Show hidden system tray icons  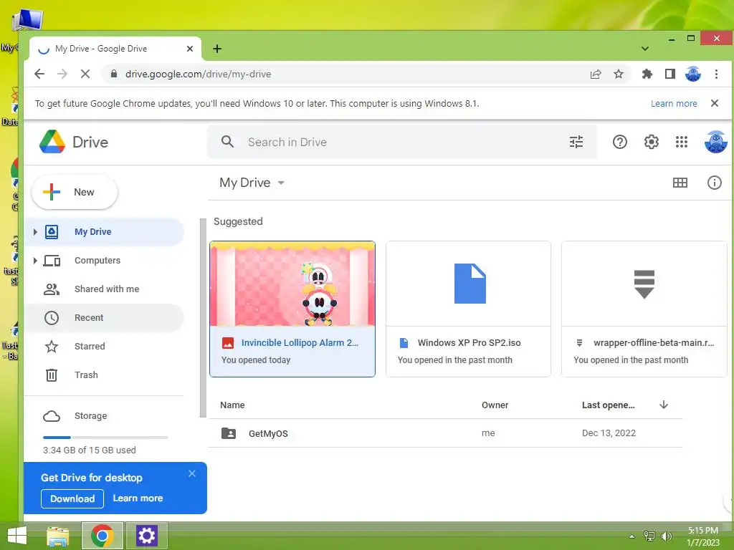tap(632, 536)
